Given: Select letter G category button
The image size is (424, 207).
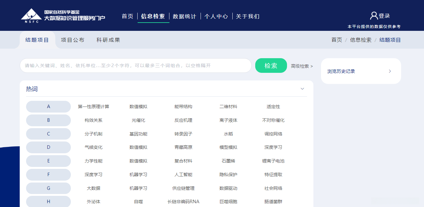Looking at the screenshot, I should (48, 188).
